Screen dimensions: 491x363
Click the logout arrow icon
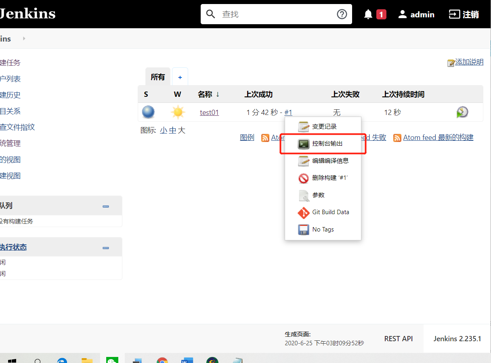tap(454, 15)
